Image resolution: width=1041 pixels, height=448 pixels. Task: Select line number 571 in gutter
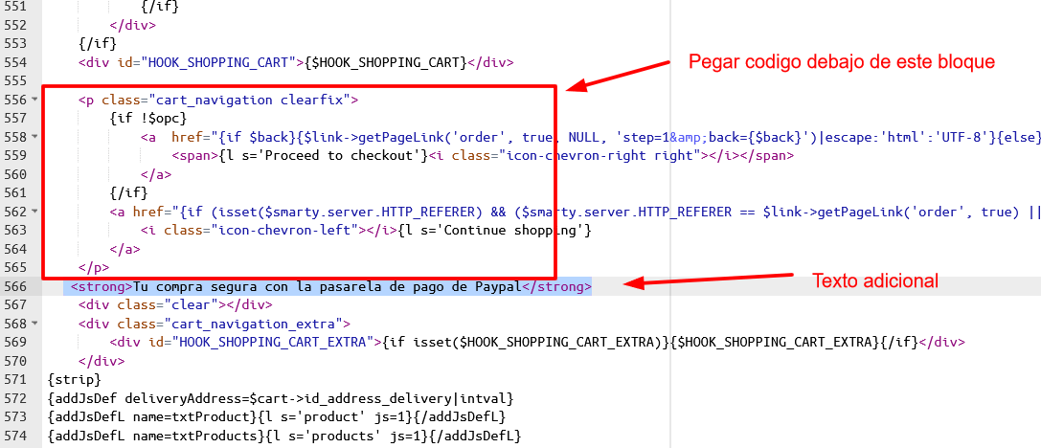point(14,380)
